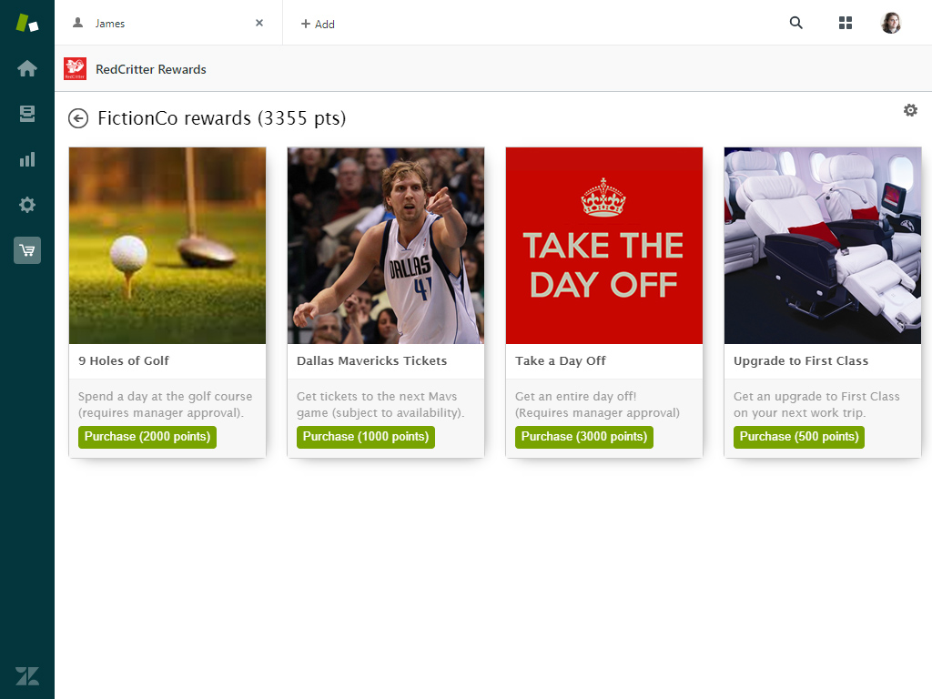932x699 pixels.
Task: Open the user profile avatar
Action: click(x=891, y=24)
